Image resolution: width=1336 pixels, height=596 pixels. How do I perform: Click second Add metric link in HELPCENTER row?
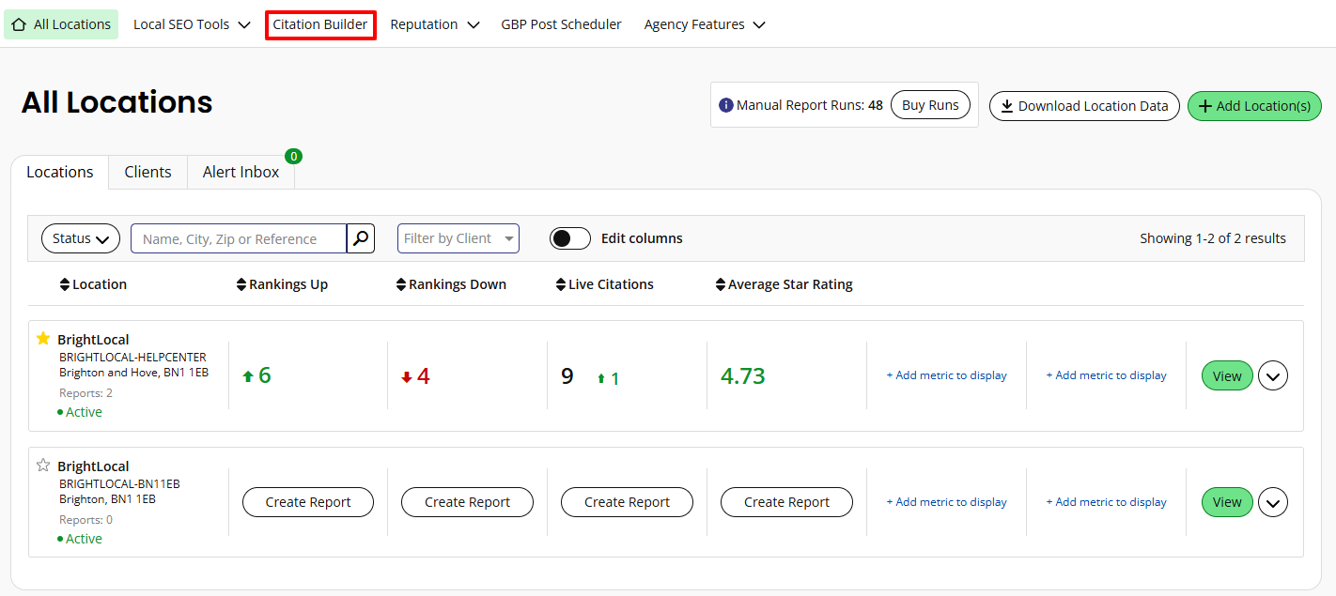point(1106,375)
